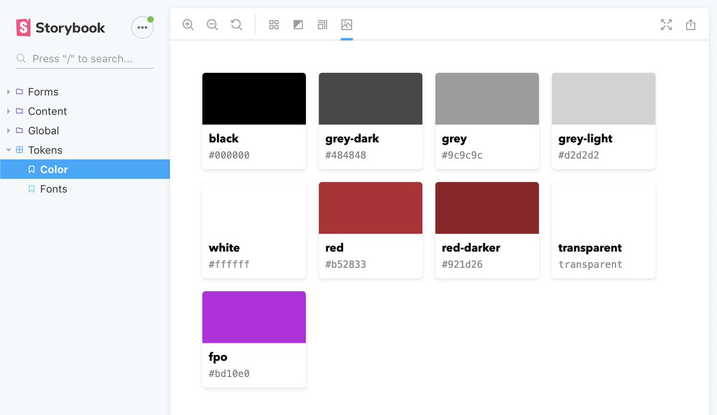Expand the Forms folder
Image resolution: width=717 pixels, height=415 pixels.
pyautogui.click(x=43, y=92)
